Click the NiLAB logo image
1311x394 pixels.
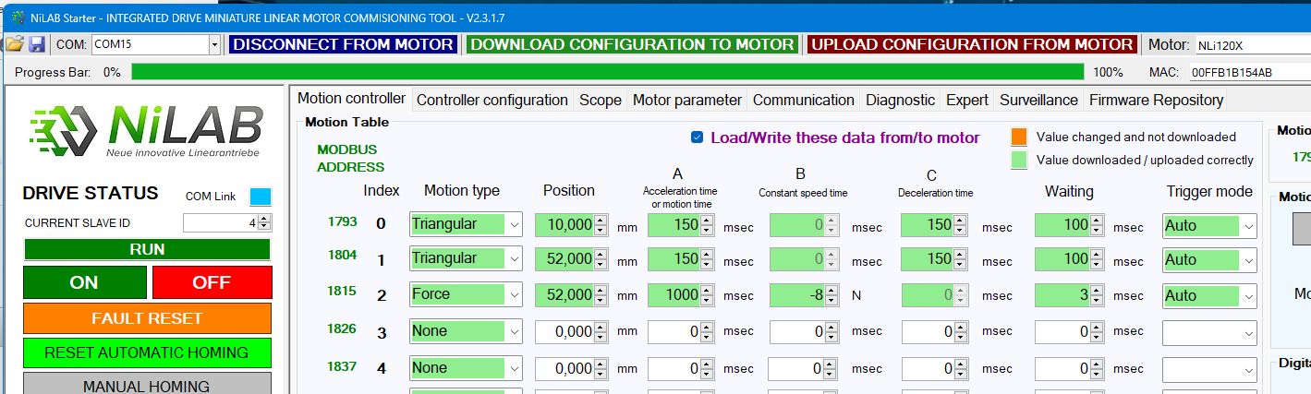pyautogui.click(x=146, y=130)
